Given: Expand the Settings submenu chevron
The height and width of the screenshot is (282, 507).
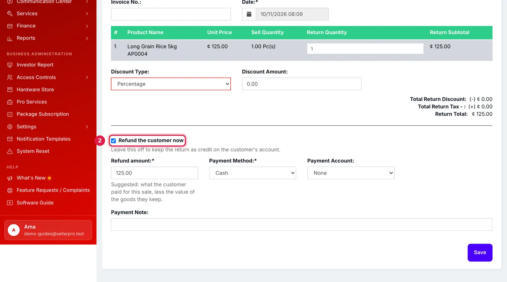Looking at the screenshot, I should point(87,127).
